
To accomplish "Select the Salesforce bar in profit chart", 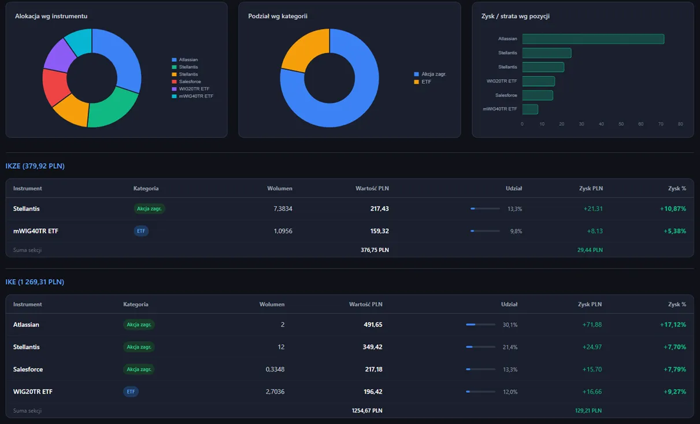I will click(x=538, y=95).
